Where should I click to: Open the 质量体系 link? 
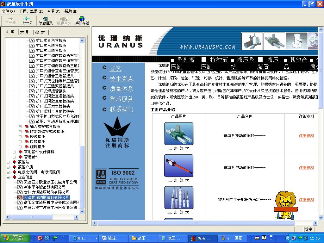(121, 89)
